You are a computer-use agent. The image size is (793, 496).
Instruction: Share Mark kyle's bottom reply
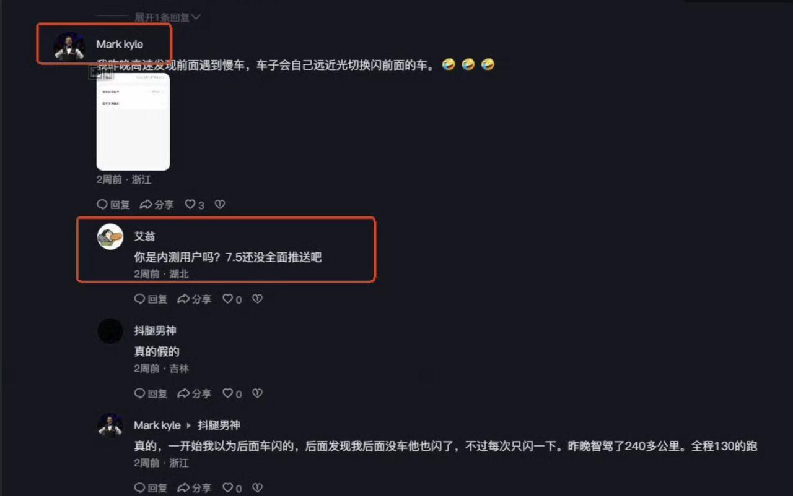click(x=195, y=489)
